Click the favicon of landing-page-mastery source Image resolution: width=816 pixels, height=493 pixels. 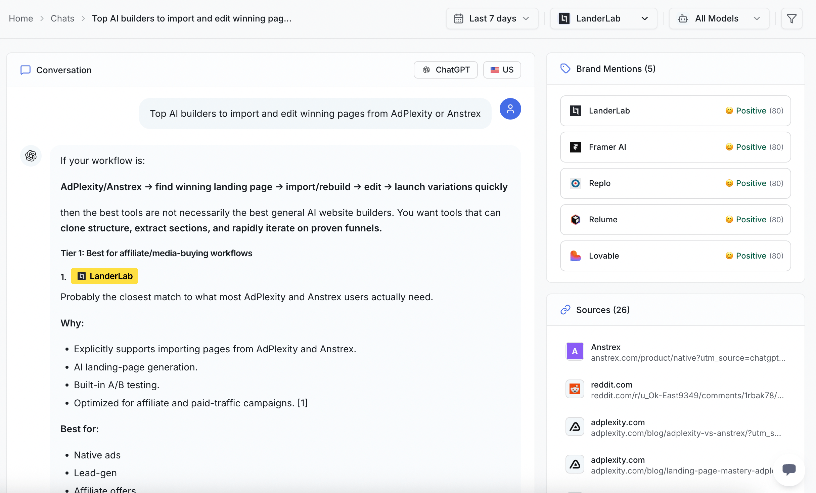(x=575, y=464)
